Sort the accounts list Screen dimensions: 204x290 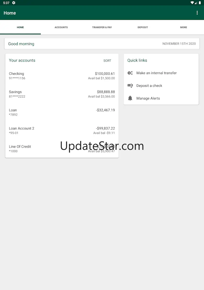[107, 61]
